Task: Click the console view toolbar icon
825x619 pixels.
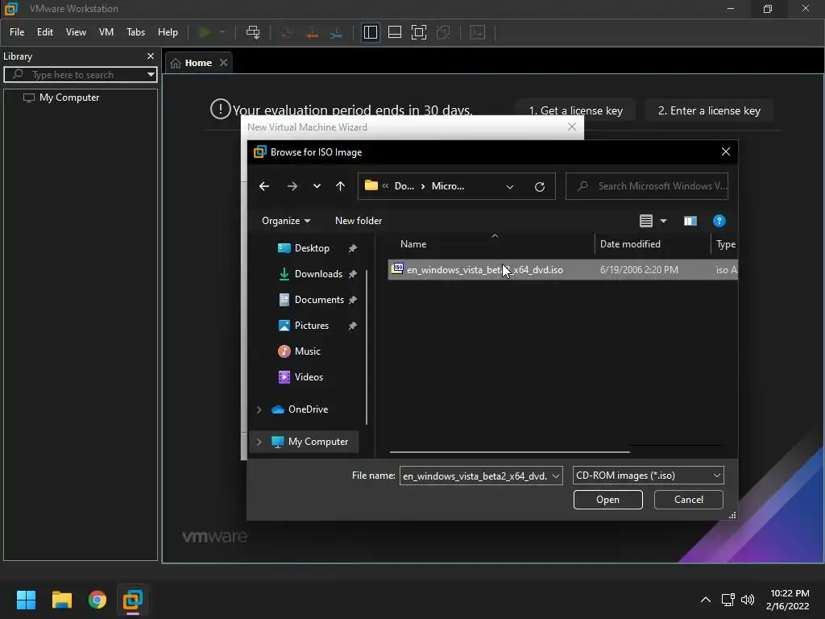Action: click(477, 32)
